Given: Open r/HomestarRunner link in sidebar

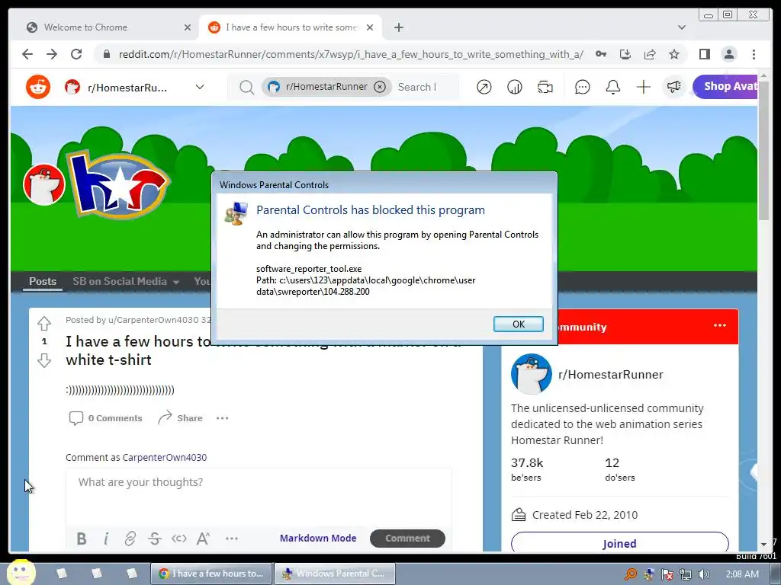Looking at the screenshot, I should coord(611,375).
